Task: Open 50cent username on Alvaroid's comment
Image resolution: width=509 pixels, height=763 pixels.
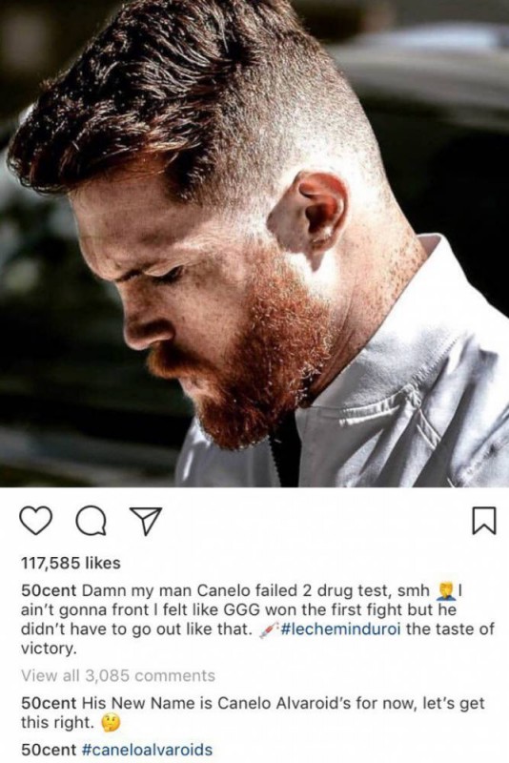Action: (x=49, y=703)
